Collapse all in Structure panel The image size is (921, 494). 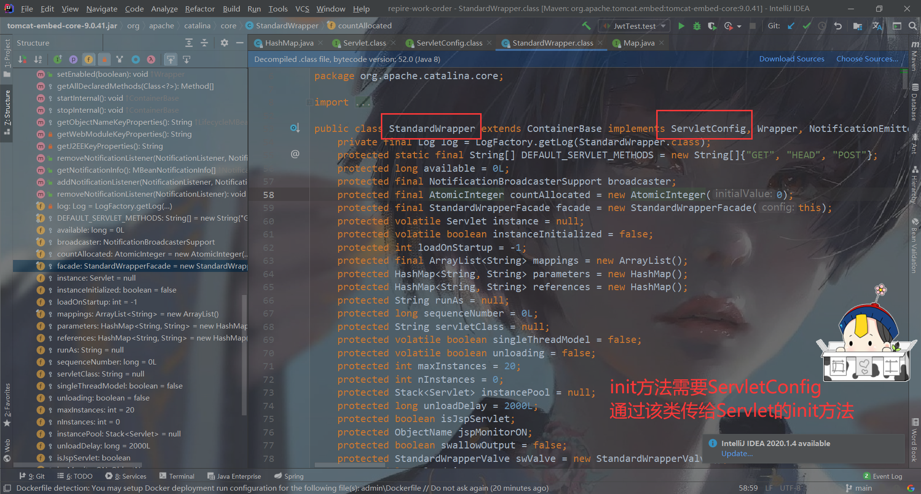[204, 43]
